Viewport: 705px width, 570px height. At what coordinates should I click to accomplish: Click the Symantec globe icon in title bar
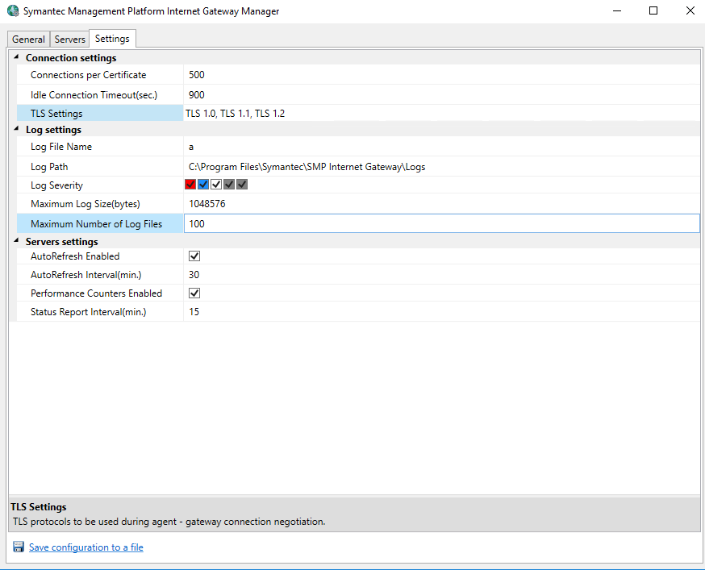click(x=13, y=10)
